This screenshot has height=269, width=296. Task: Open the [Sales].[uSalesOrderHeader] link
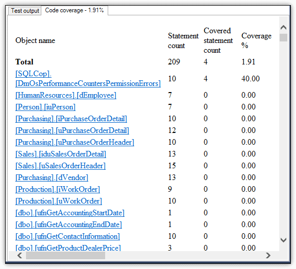coord(60,166)
